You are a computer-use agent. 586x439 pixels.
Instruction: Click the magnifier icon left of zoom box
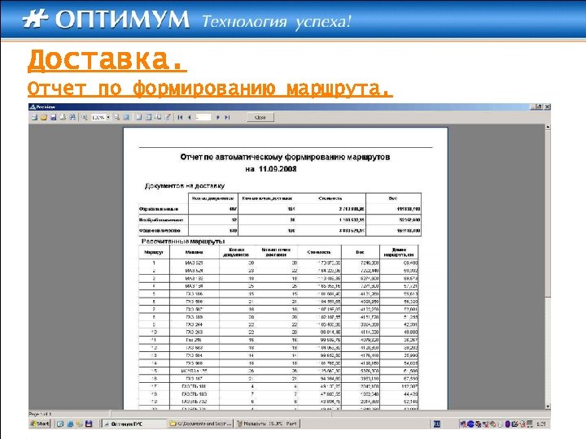point(85,117)
